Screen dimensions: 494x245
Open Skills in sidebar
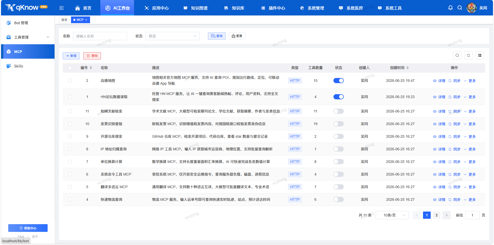(28, 66)
